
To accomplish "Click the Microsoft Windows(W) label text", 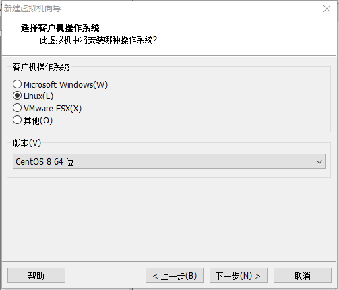I will [65, 85].
